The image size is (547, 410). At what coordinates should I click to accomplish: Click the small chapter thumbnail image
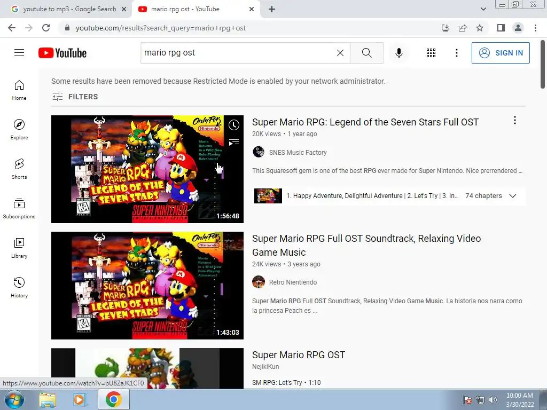pos(268,195)
